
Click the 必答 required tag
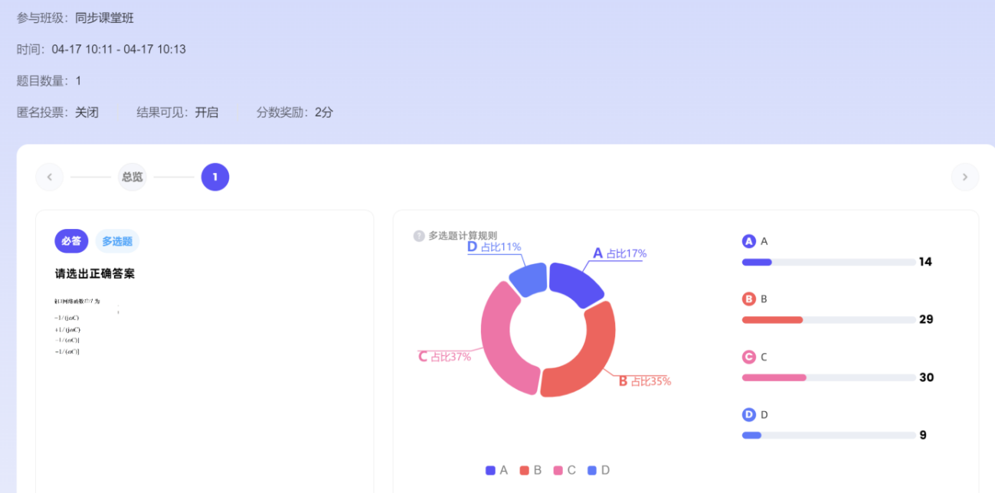(x=71, y=241)
